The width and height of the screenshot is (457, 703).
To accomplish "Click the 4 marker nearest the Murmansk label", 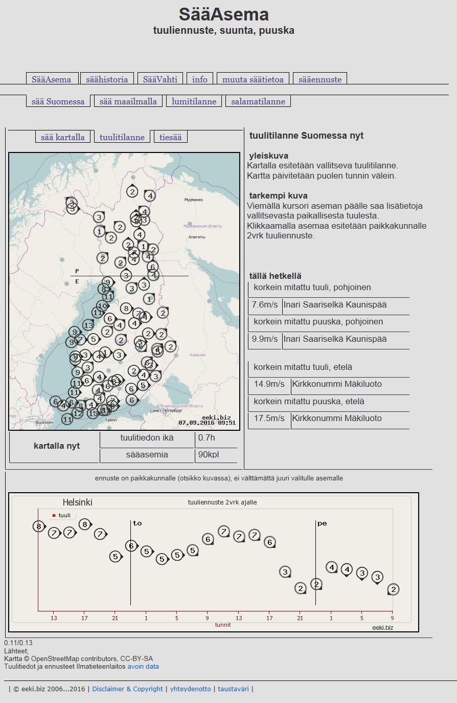I will [149, 195].
